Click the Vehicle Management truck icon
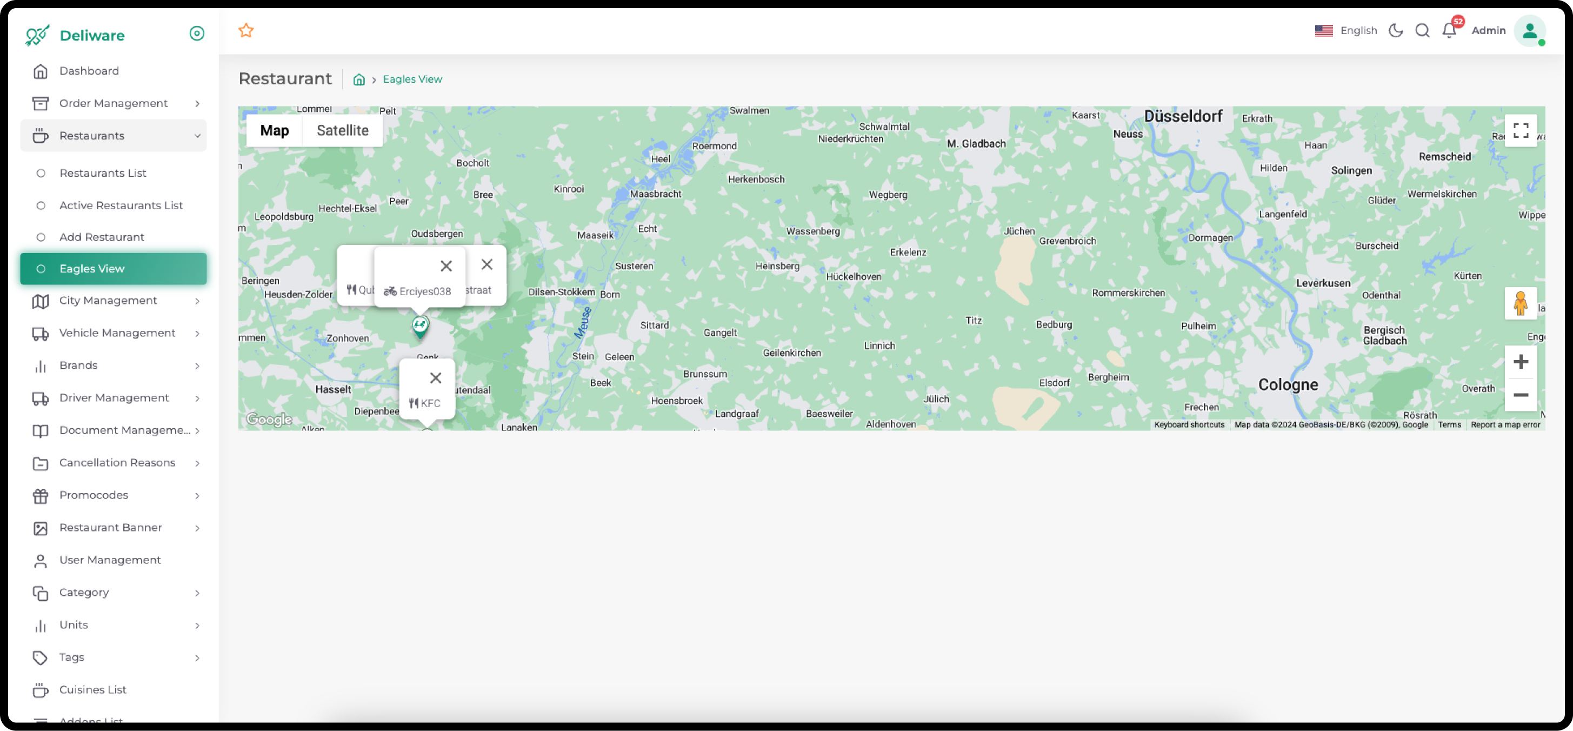The width and height of the screenshot is (1573, 731). [41, 334]
